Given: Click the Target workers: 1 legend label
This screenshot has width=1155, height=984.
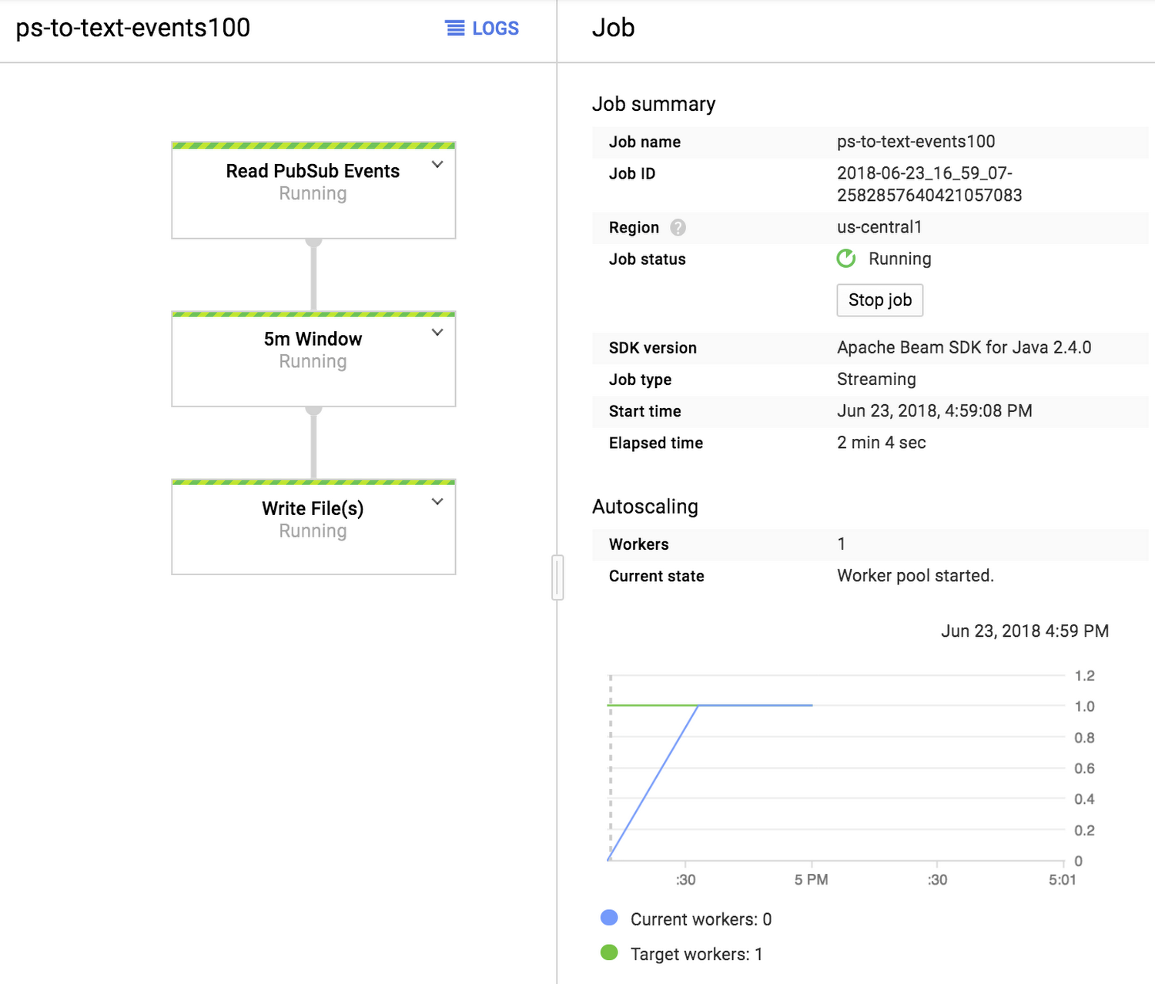Looking at the screenshot, I should 696,954.
